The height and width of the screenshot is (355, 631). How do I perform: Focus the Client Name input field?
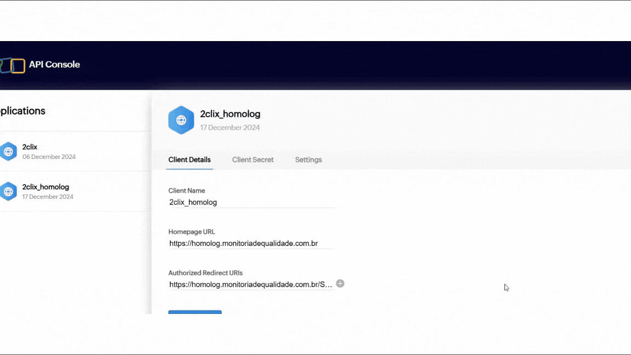[x=252, y=202]
